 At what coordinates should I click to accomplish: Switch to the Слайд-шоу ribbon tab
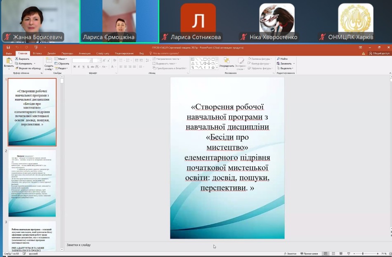(x=102, y=53)
